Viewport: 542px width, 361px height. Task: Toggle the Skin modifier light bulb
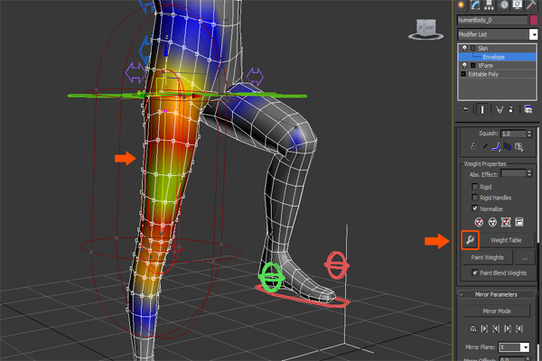(464, 48)
